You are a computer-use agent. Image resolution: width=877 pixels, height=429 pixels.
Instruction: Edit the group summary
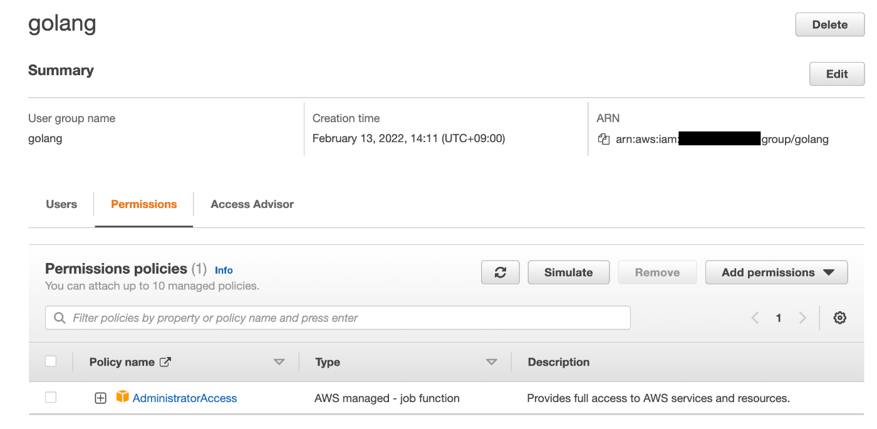tap(837, 74)
